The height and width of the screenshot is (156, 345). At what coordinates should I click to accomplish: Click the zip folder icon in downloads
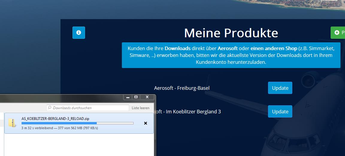coord(12,123)
